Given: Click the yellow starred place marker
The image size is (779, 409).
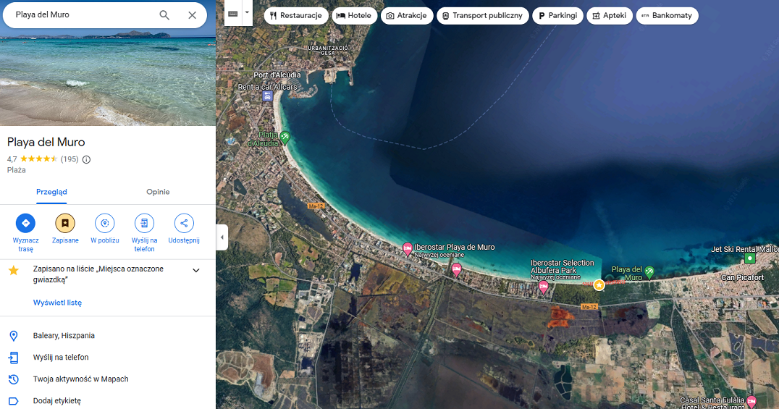Looking at the screenshot, I should (599, 284).
